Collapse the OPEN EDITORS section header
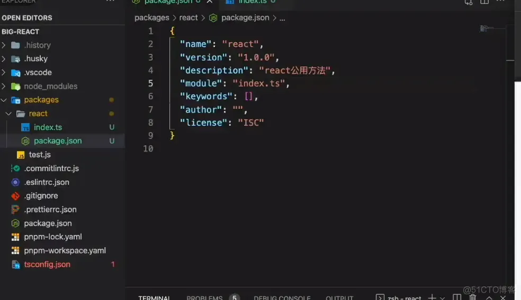Screen dimensions: 521x300 tap(27, 18)
